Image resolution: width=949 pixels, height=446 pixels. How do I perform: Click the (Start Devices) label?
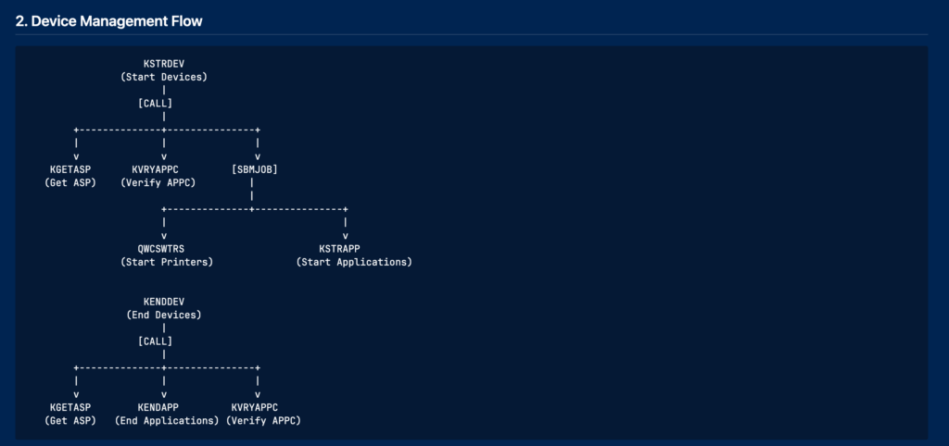coord(164,78)
